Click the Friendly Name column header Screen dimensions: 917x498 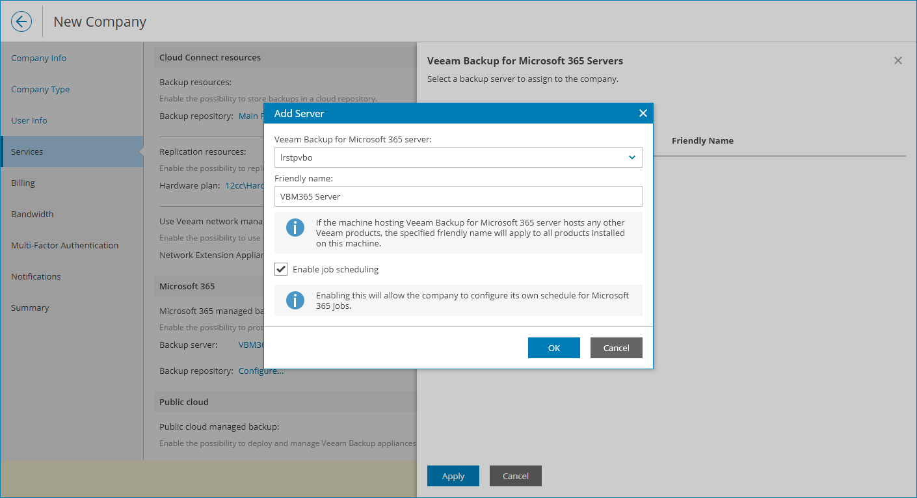(x=702, y=140)
